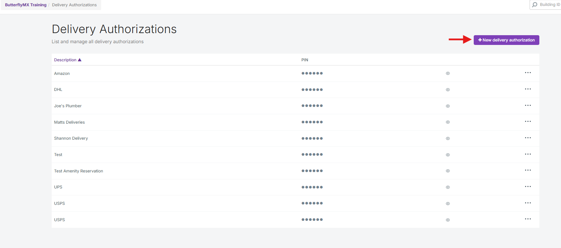Click the Building ID search icon
Screen dimensions: 561x248
pyautogui.click(x=534, y=5)
